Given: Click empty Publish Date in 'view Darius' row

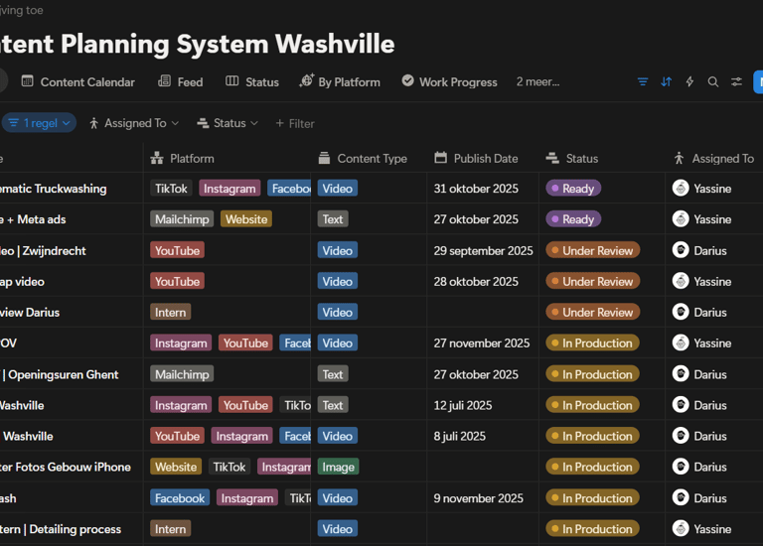Looking at the screenshot, I should click(483, 312).
